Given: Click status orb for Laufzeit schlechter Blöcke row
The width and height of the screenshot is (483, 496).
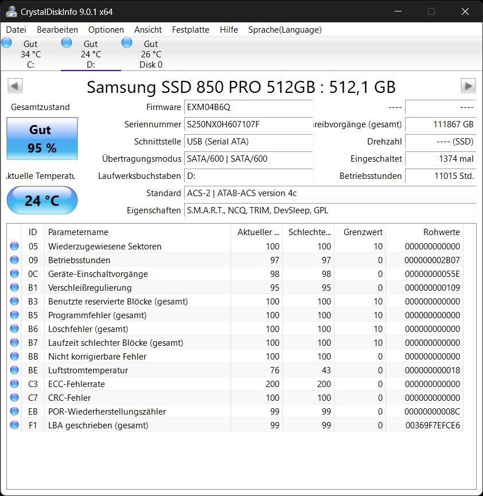Looking at the screenshot, I should click(x=14, y=342).
